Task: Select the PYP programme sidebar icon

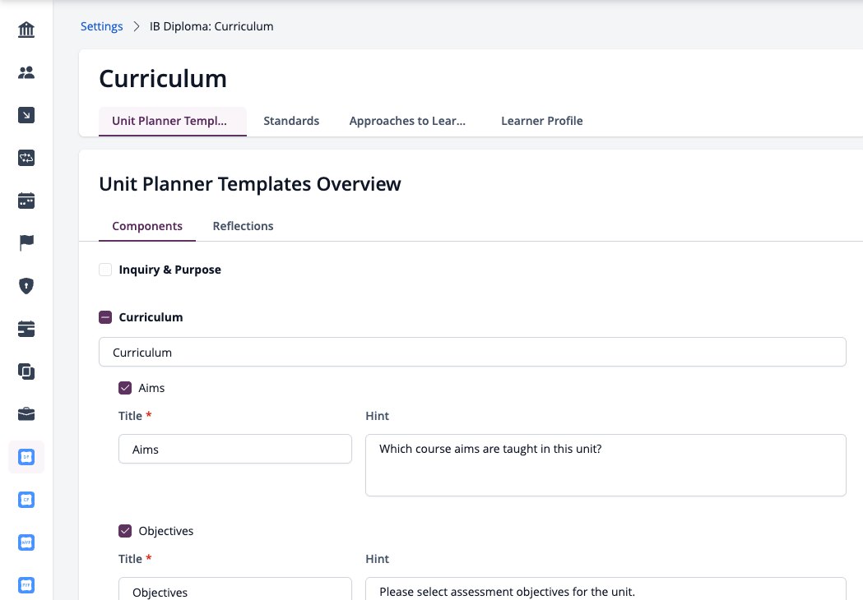Action: tap(26, 585)
